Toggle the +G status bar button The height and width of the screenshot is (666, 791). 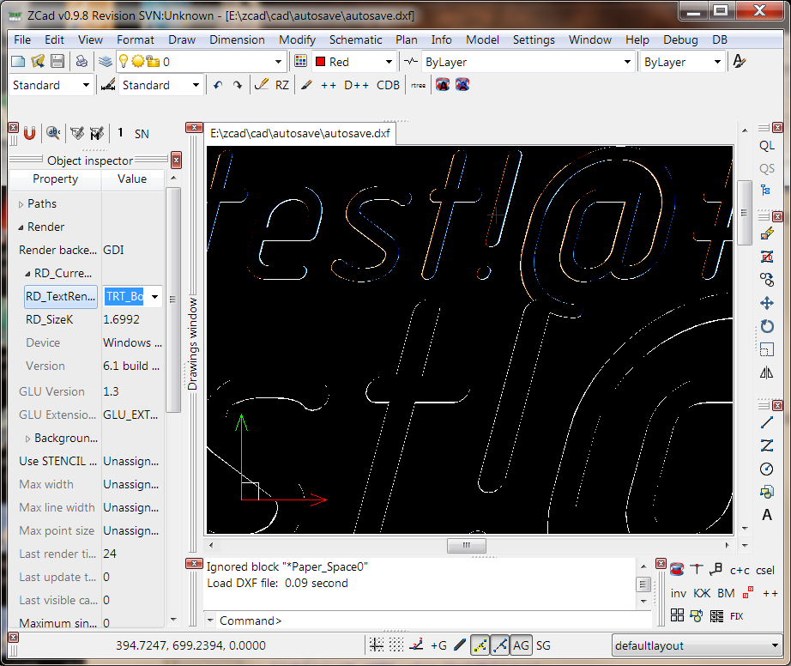tap(438, 645)
